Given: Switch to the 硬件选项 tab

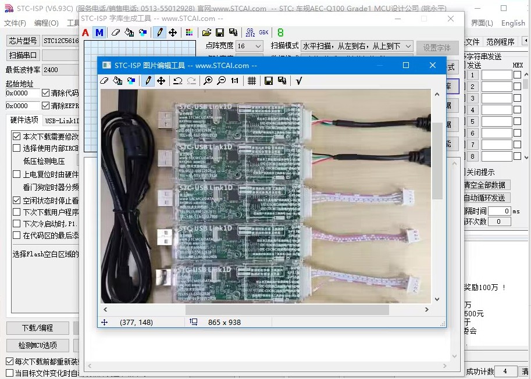Looking at the screenshot, I should point(24,120).
